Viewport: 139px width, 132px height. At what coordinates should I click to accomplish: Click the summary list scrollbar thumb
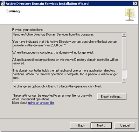click(x=124, y=54)
